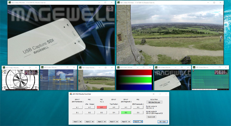Click the ZEN NDI Router/Switcher title bar icon
This screenshot has height=126, width=231.
[x=71, y=94]
